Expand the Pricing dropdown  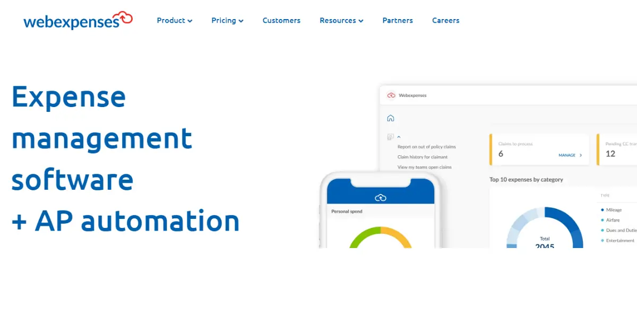pos(227,21)
